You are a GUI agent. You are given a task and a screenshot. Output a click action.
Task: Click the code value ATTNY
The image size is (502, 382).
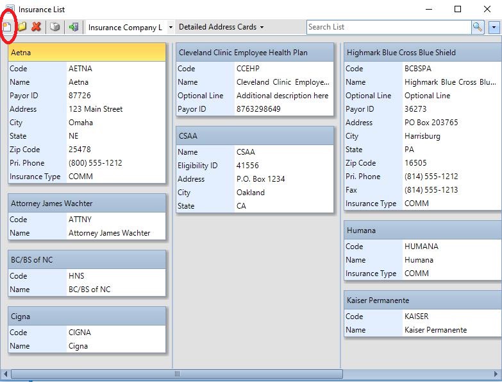pos(80,220)
